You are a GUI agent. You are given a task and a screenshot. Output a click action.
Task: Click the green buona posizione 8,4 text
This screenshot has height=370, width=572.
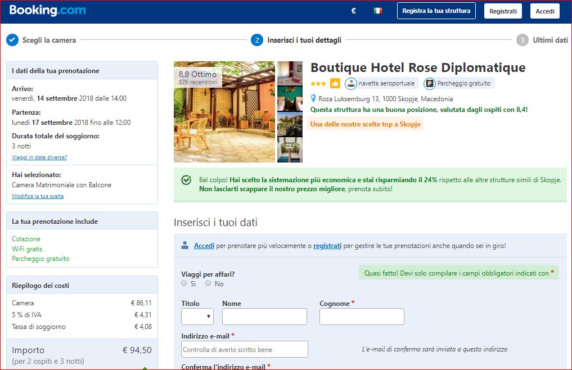[419, 110]
